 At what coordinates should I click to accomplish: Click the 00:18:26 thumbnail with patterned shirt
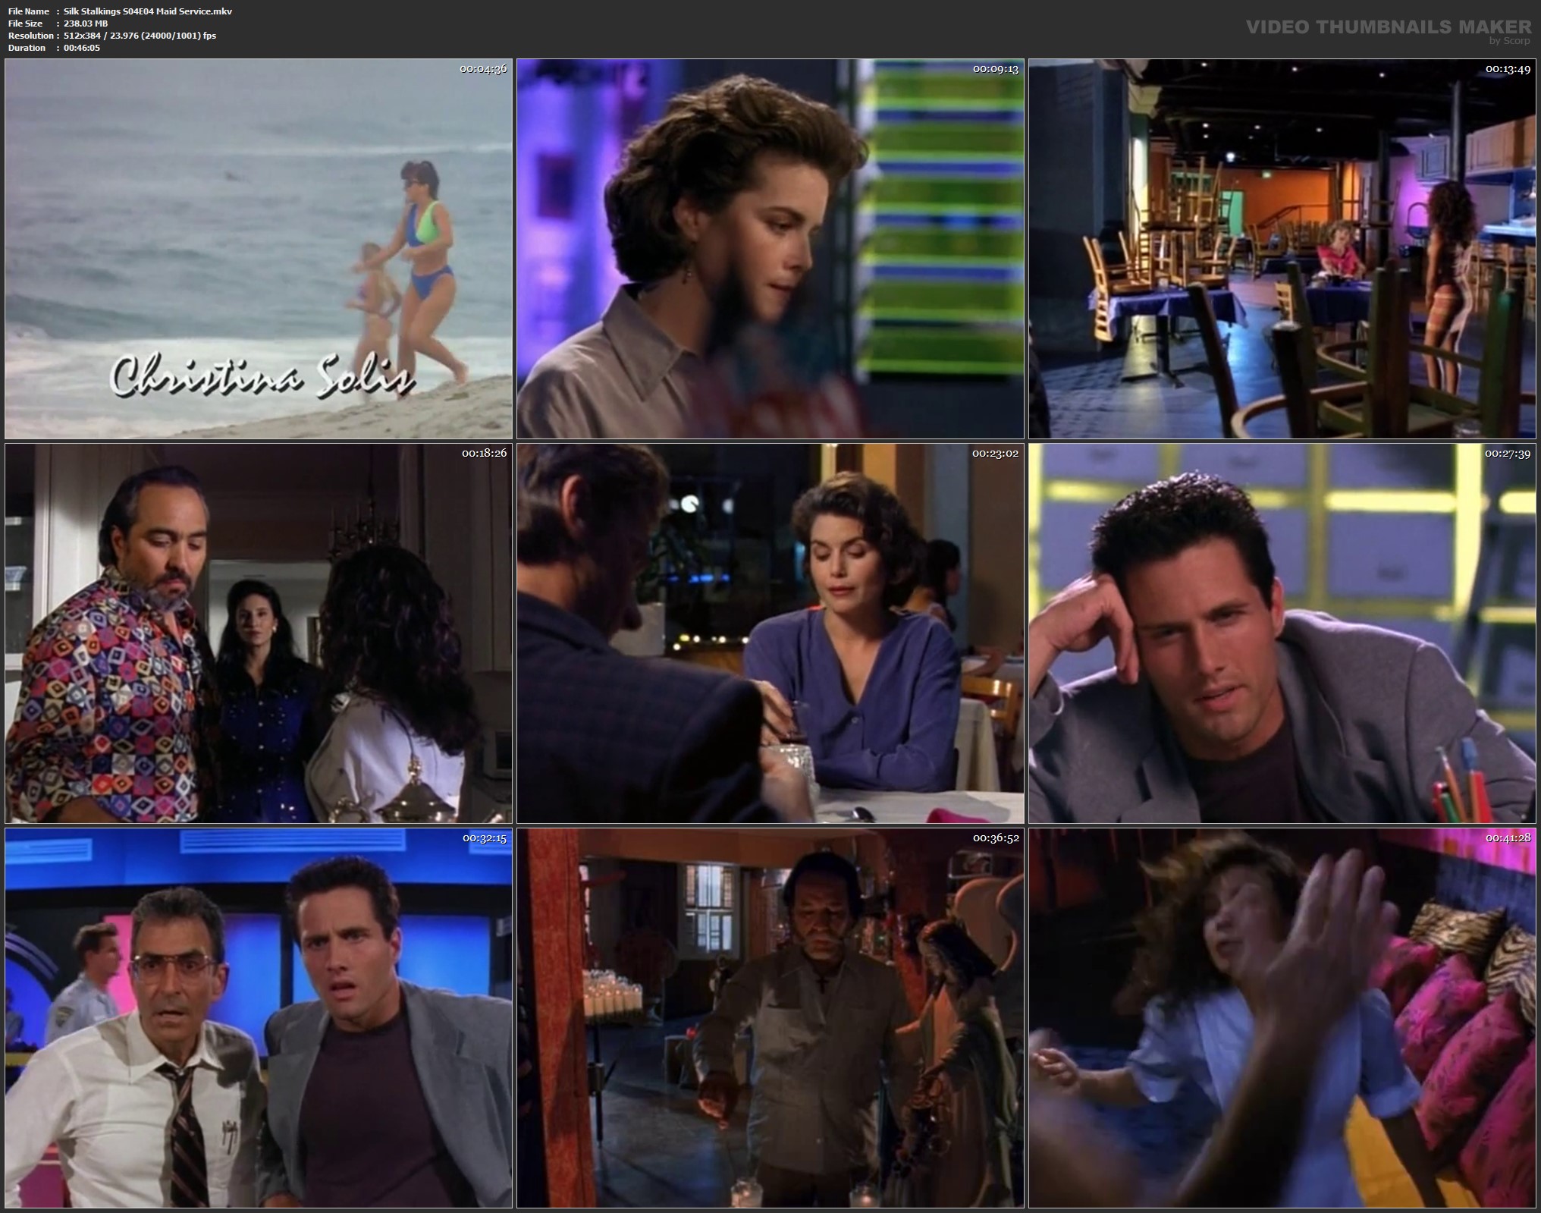tap(258, 633)
